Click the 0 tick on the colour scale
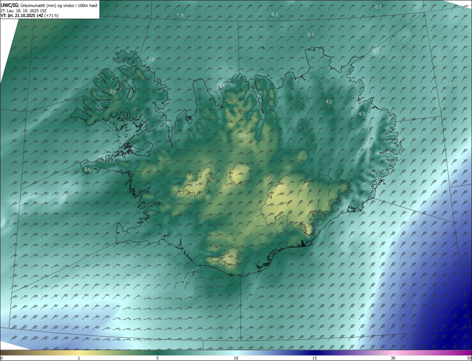 pyautogui.click(x=1, y=358)
